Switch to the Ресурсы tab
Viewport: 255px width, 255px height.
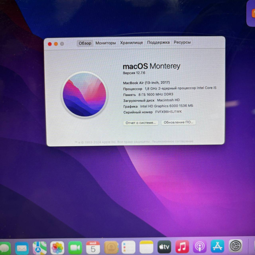182,42
